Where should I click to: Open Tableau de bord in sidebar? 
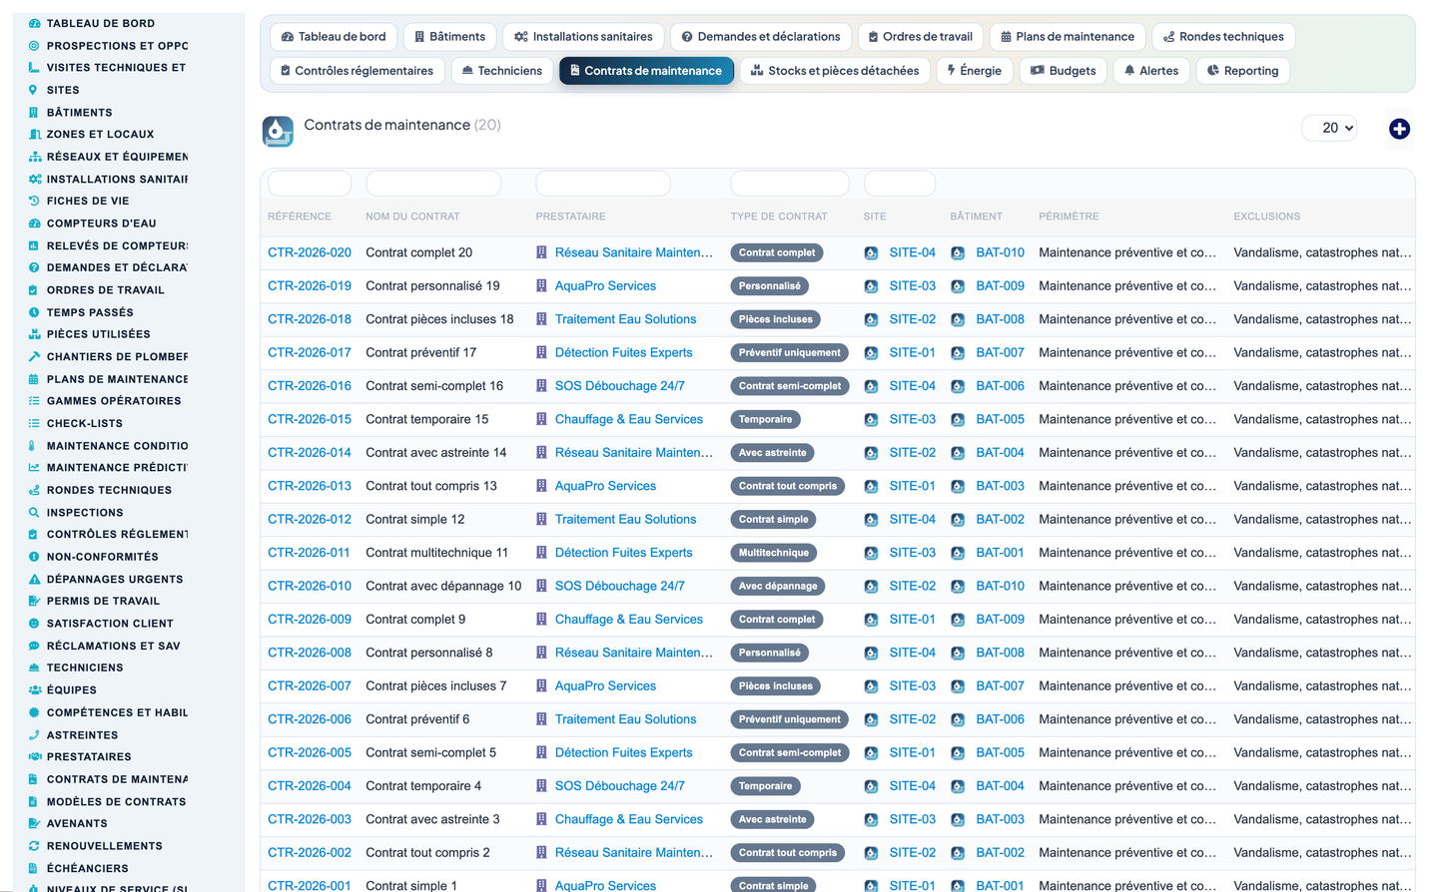[x=101, y=23]
